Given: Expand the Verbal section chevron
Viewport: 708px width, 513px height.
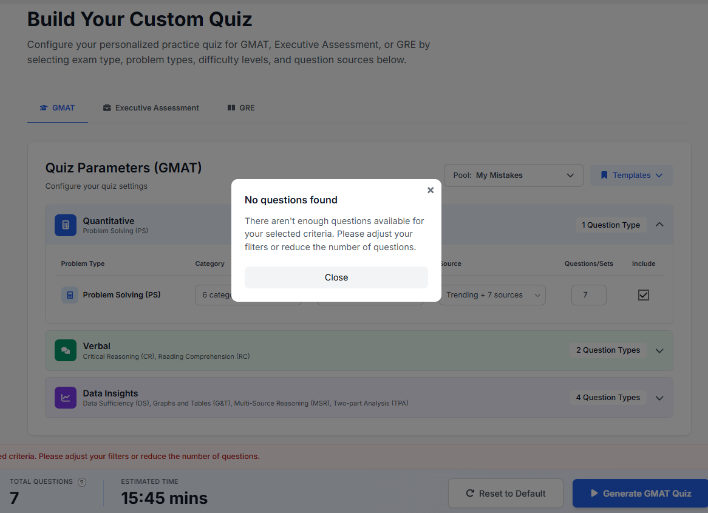Looking at the screenshot, I should pyautogui.click(x=660, y=350).
